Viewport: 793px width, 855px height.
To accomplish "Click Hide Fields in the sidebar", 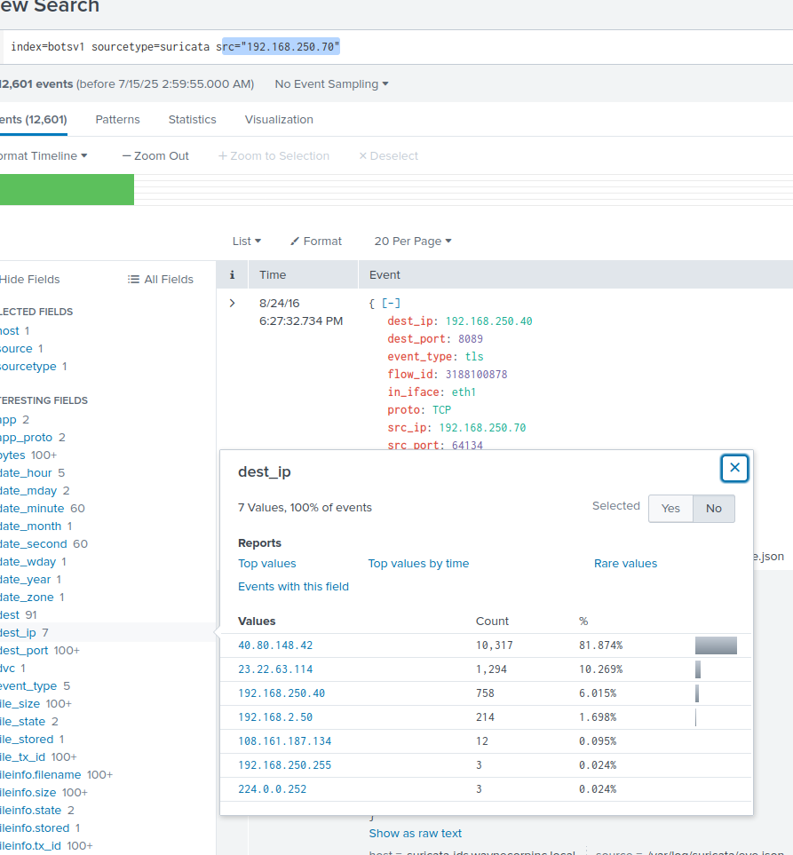I will pos(29,279).
